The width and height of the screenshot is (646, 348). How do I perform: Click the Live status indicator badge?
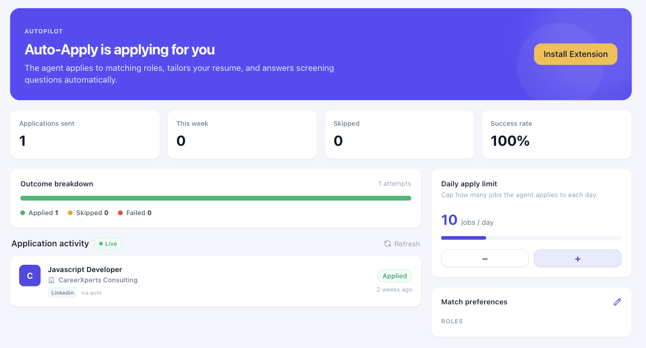(108, 244)
